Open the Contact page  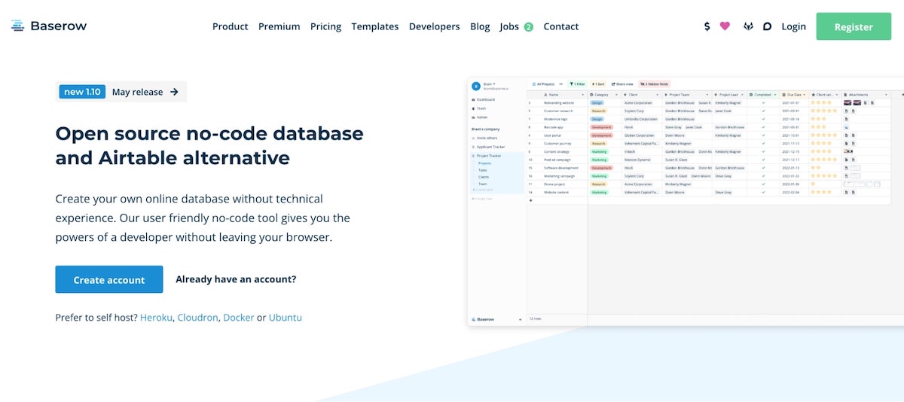pos(560,26)
